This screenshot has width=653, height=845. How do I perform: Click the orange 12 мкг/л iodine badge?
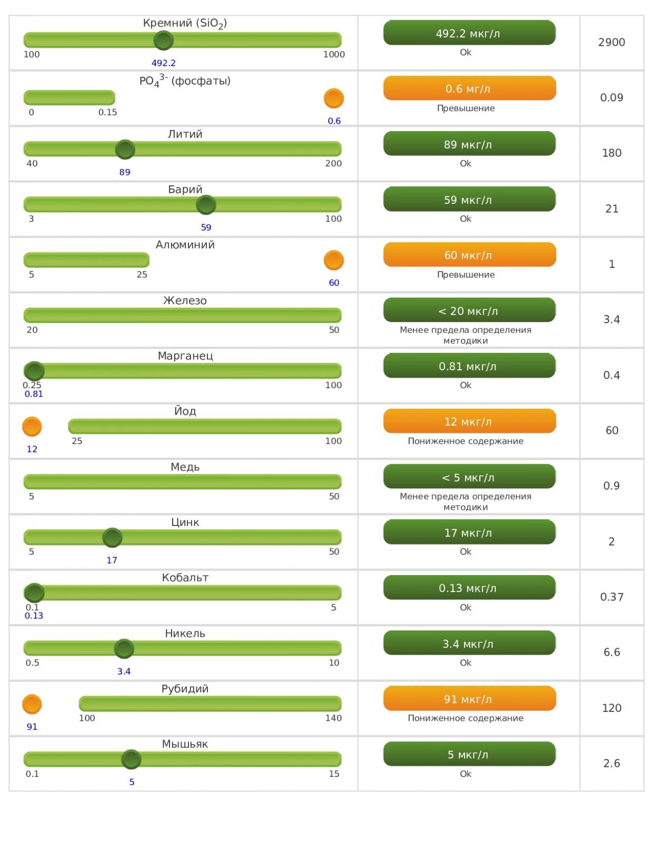click(469, 421)
